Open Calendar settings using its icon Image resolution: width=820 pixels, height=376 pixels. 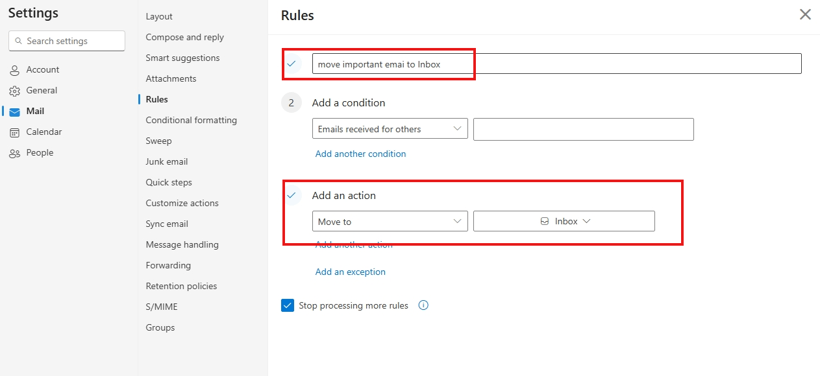point(14,132)
